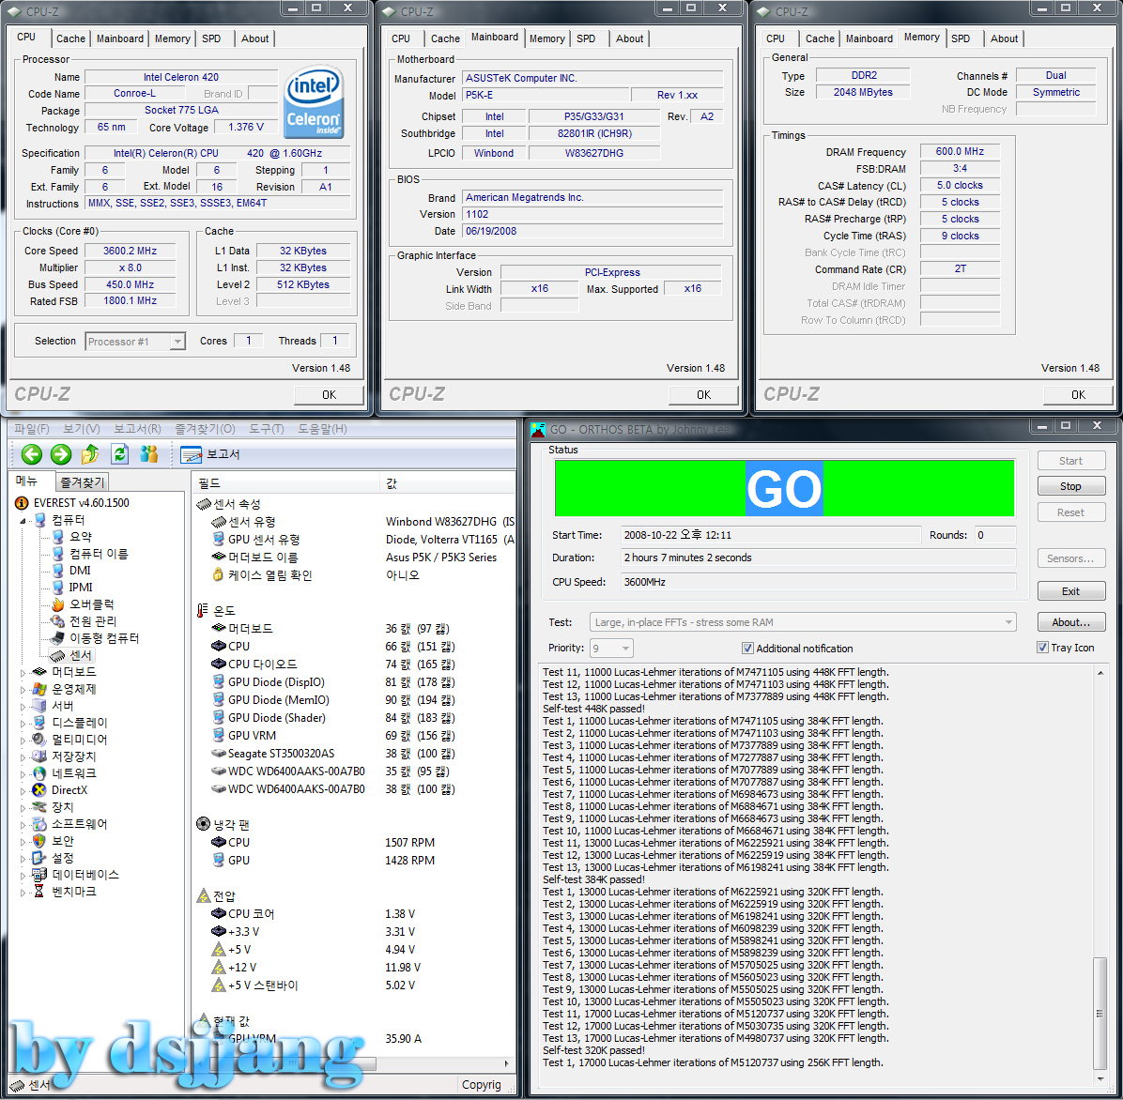Click the 보고서 report icon in EVEREST toolbar

tap(192, 454)
